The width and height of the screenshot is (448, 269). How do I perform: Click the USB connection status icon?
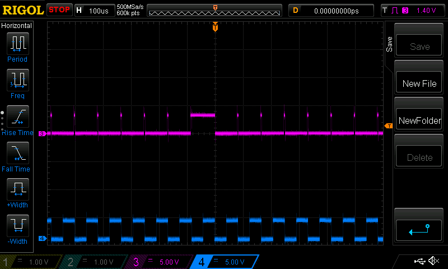(x=419, y=261)
